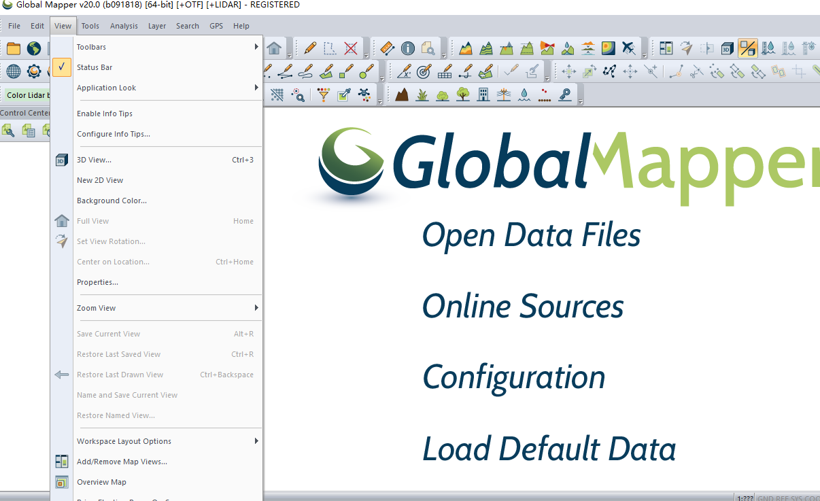The image size is (820, 501).
Task: Click the Load Default Data link
Action: click(549, 449)
